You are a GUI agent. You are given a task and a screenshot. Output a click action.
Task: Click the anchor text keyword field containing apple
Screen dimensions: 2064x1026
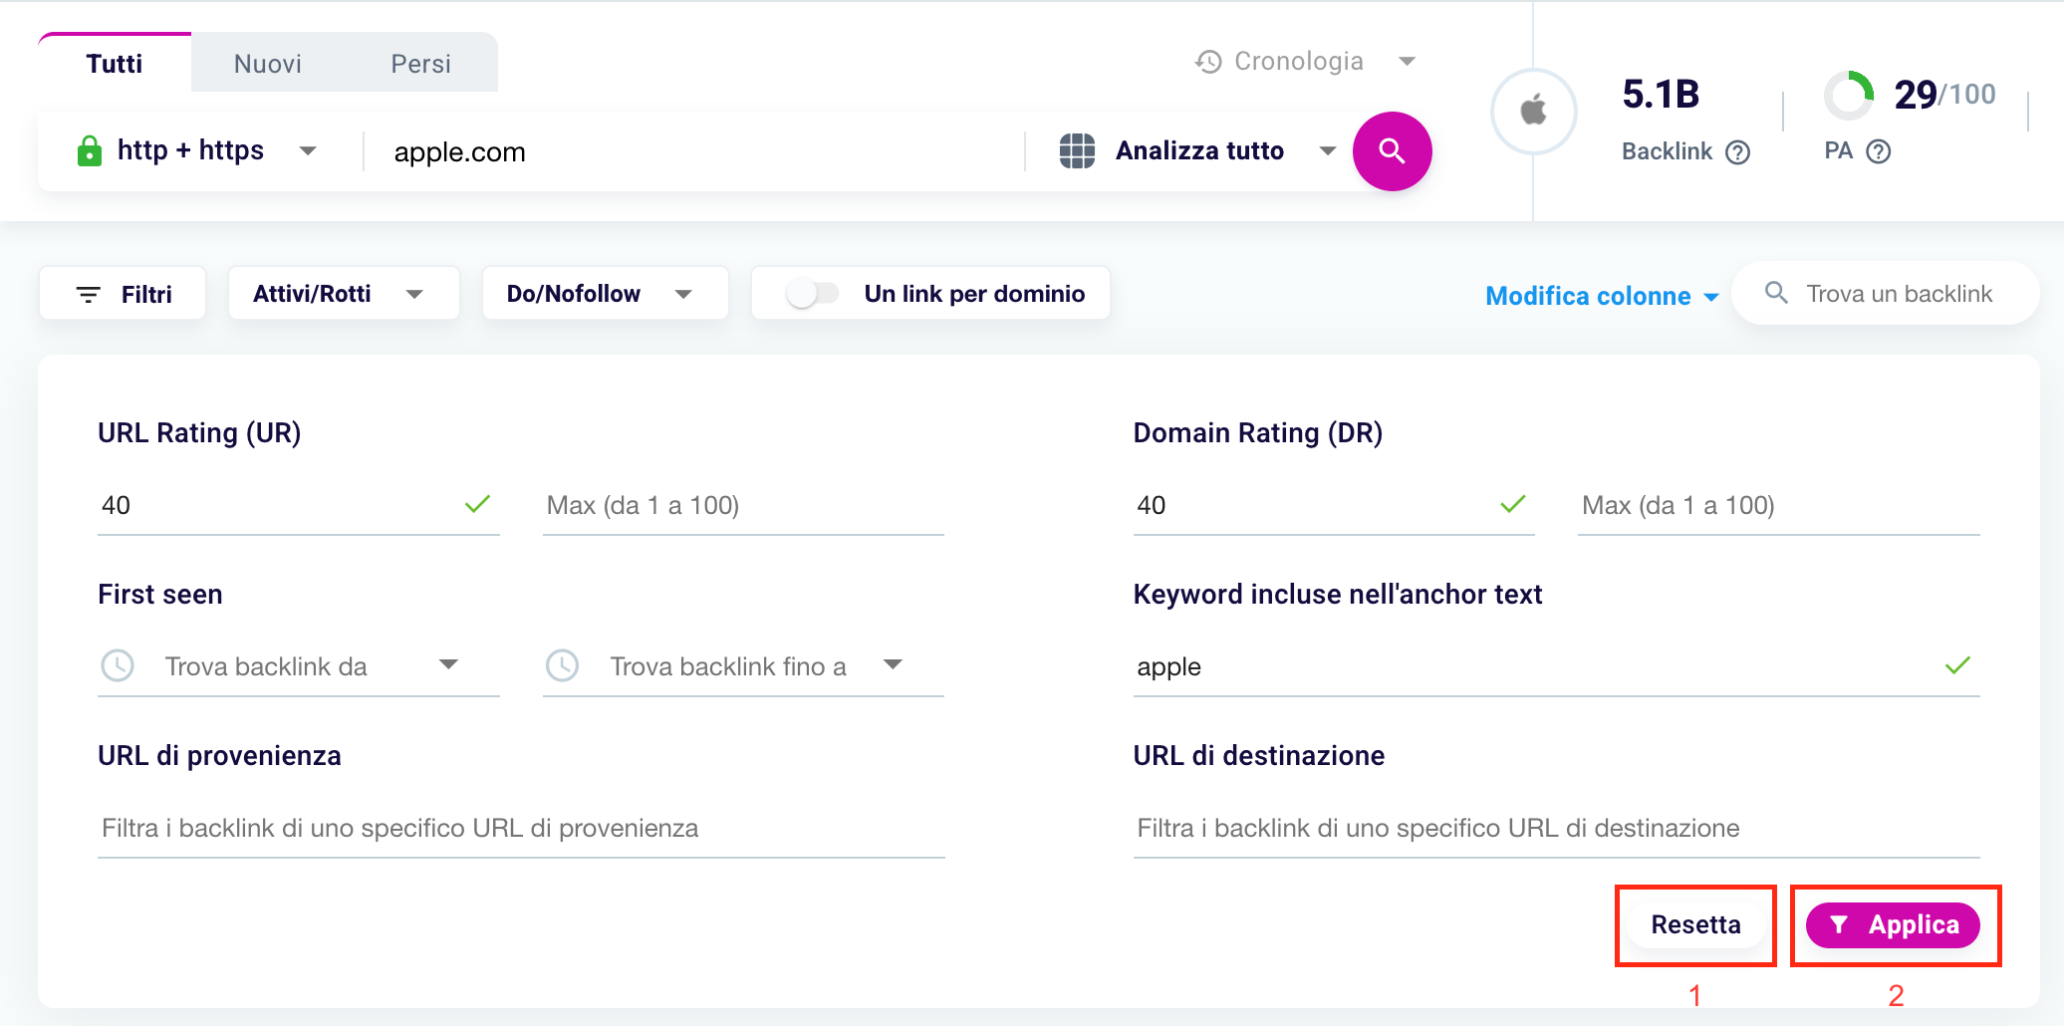point(1556,665)
